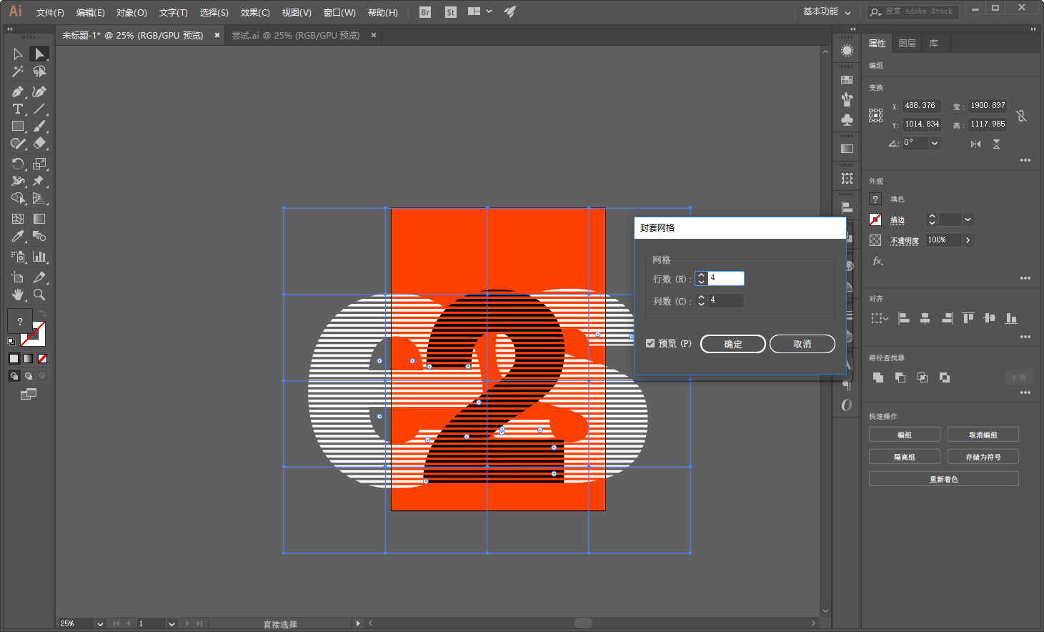
Task: Toggle the 预览 (Preview) checkbox
Action: [x=650, y=344]
